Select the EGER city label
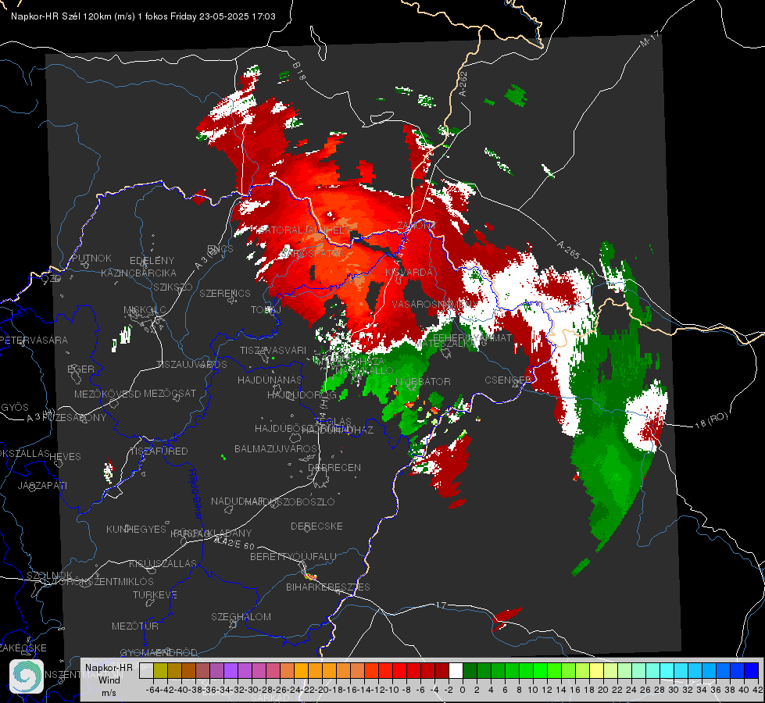This screenshot has height=703, width=765. [x=80, y=369]
